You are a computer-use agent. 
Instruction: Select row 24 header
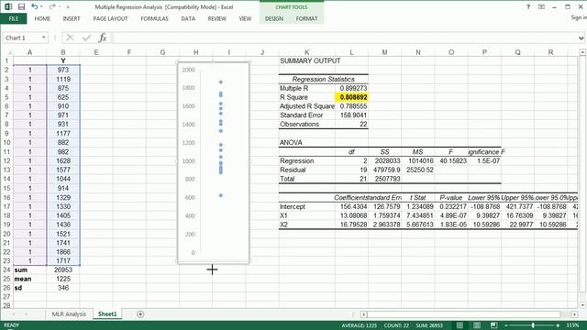pos(6,269)
